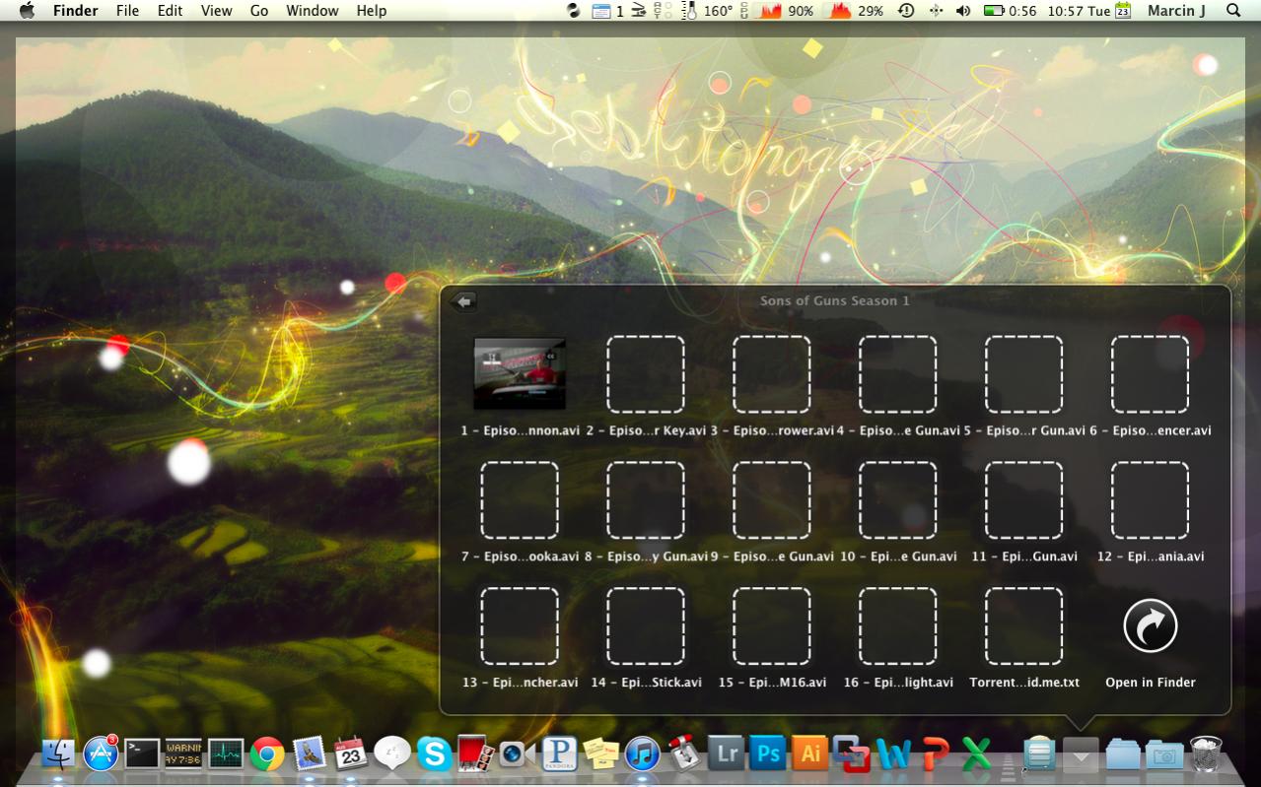Click Open in Finder in the stack

(1151, 642)
